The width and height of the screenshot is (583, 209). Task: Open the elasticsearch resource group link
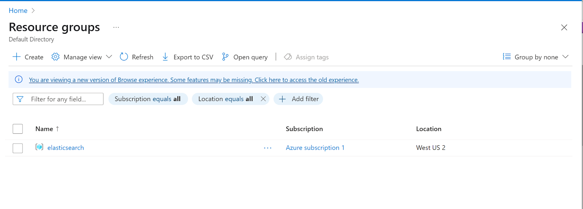point(66,148)
